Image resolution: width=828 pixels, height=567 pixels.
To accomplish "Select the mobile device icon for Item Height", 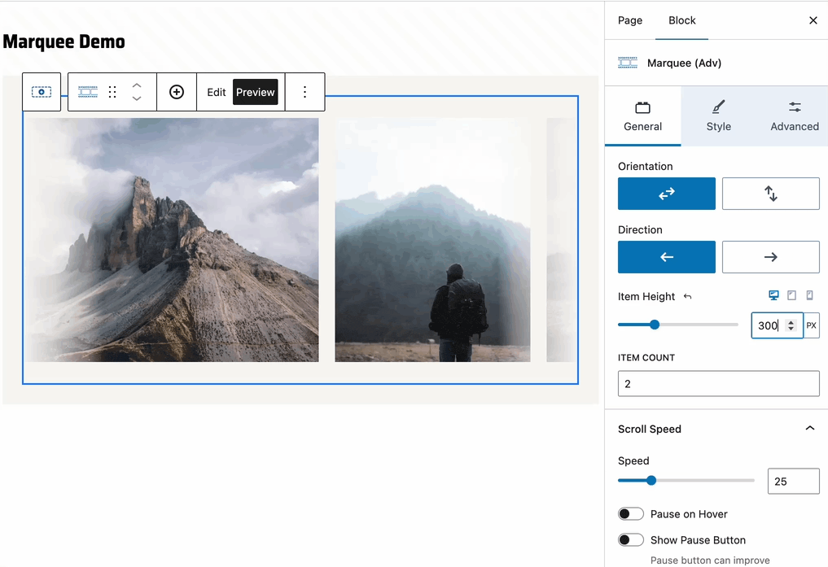I will (x=809, y=296).
